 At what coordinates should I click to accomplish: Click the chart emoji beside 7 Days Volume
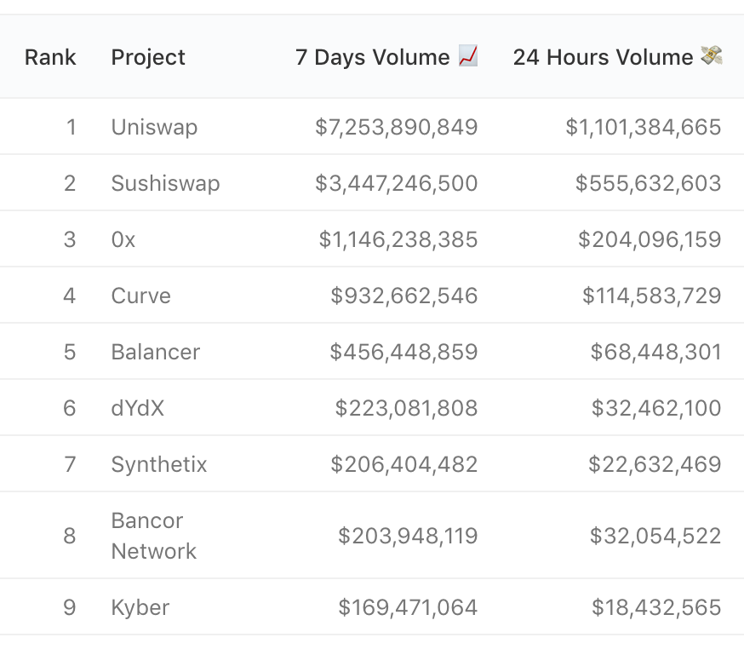coord(468,56)
